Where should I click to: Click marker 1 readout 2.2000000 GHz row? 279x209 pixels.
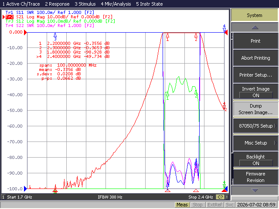(74, 44)
